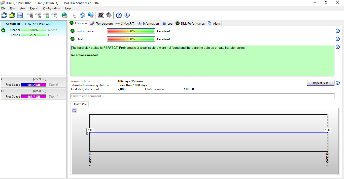Click the help icon beside Performance bar

point(338,31)
